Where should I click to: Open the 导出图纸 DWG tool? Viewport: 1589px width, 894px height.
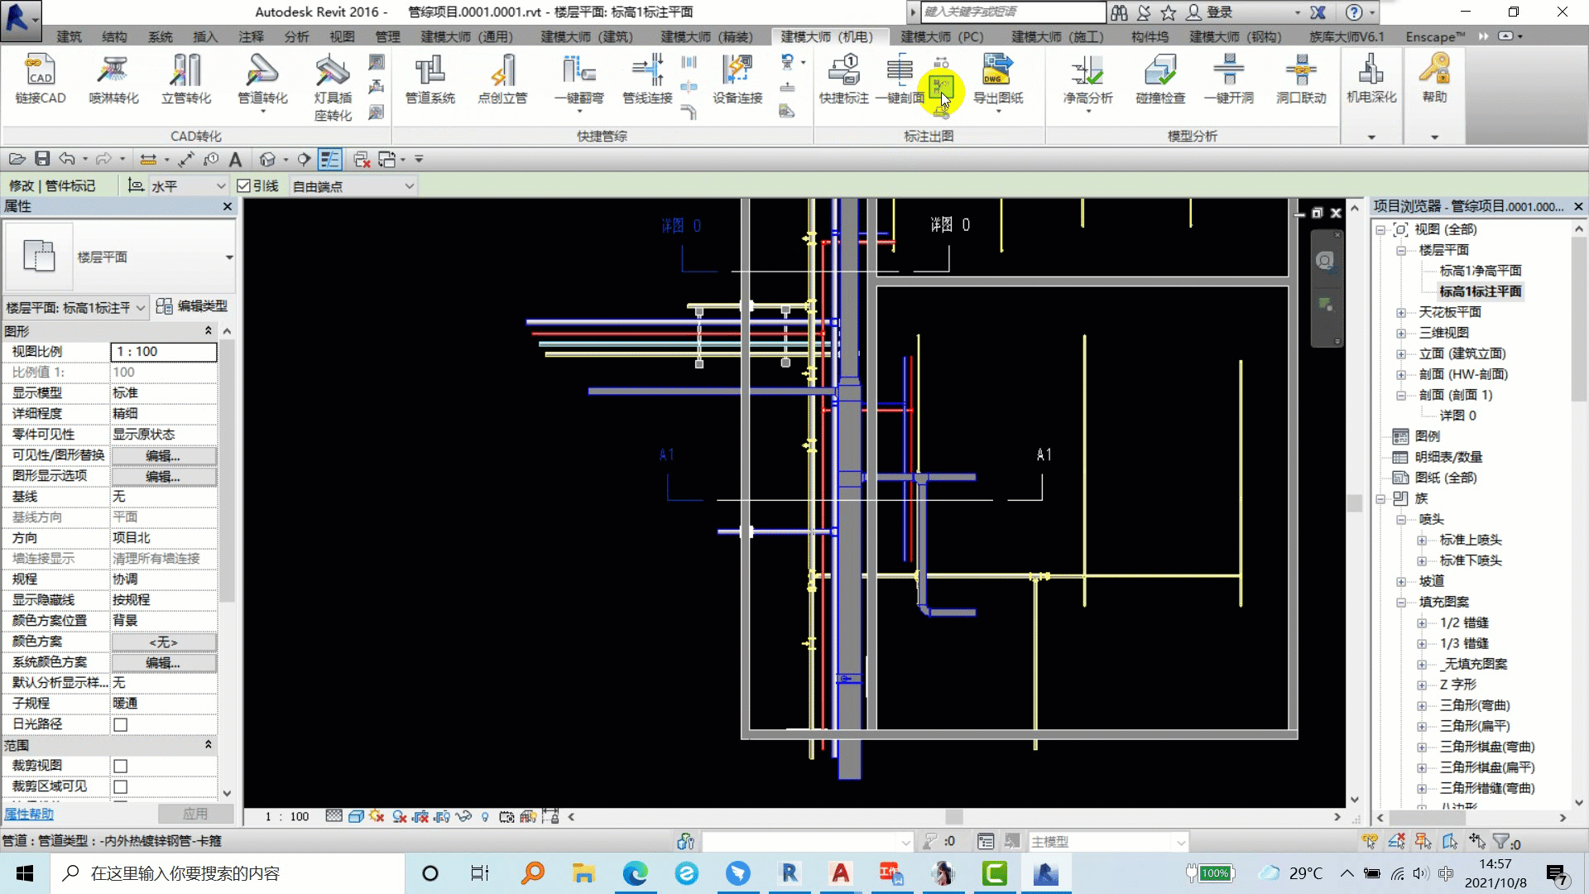pos(997,80)
